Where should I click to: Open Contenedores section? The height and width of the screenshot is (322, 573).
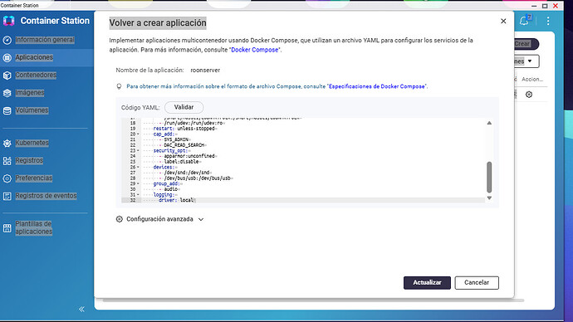(x=36, y=75)
